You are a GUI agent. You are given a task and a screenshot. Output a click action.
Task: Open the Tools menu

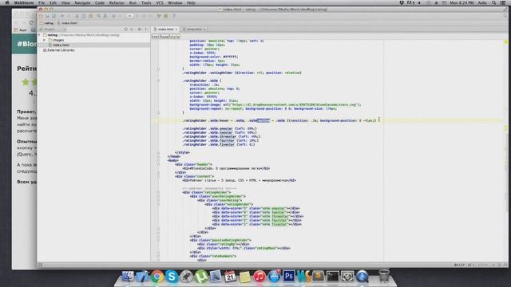(146, 2)
